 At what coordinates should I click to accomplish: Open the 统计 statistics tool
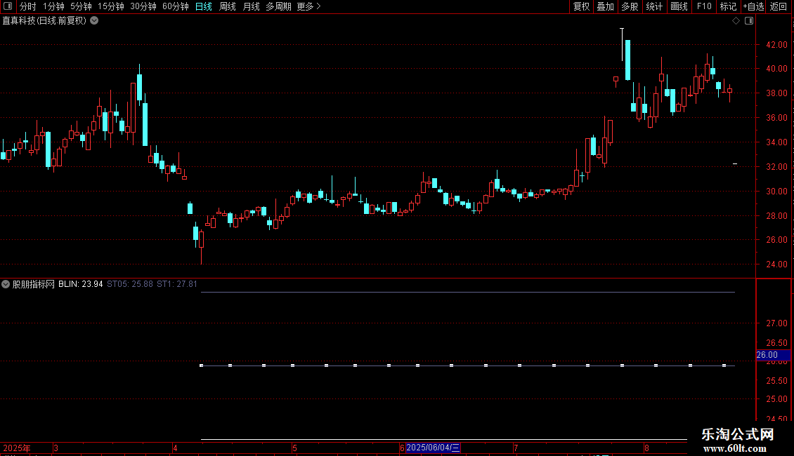(x=653, y=6)
